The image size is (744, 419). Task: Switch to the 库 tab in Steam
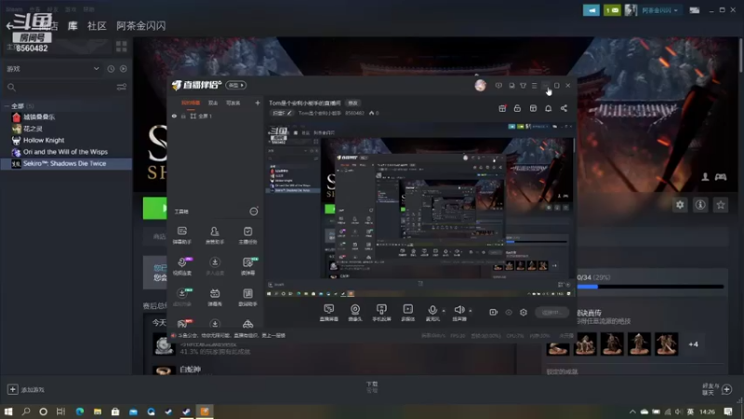(73, 26)
